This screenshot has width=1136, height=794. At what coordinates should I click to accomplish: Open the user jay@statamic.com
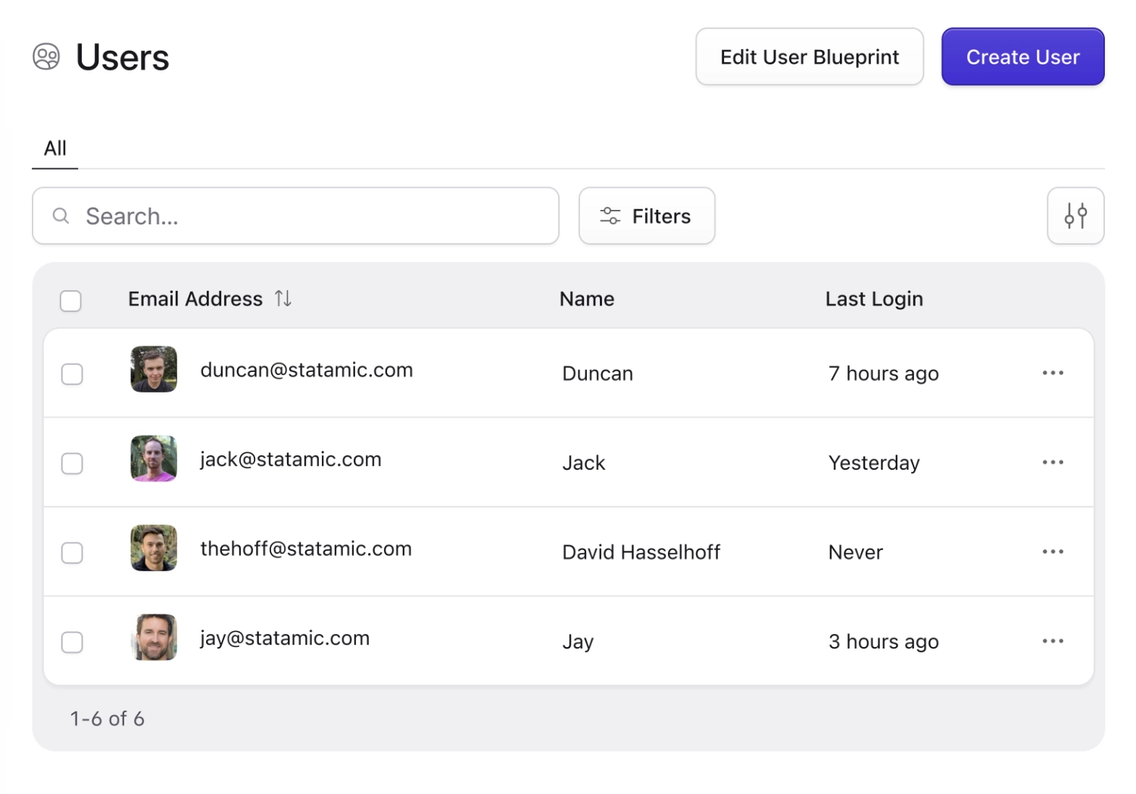point(285,638)
